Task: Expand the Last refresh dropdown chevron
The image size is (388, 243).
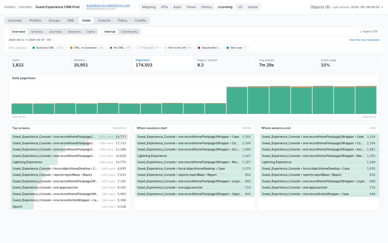Action: point(382,7)
